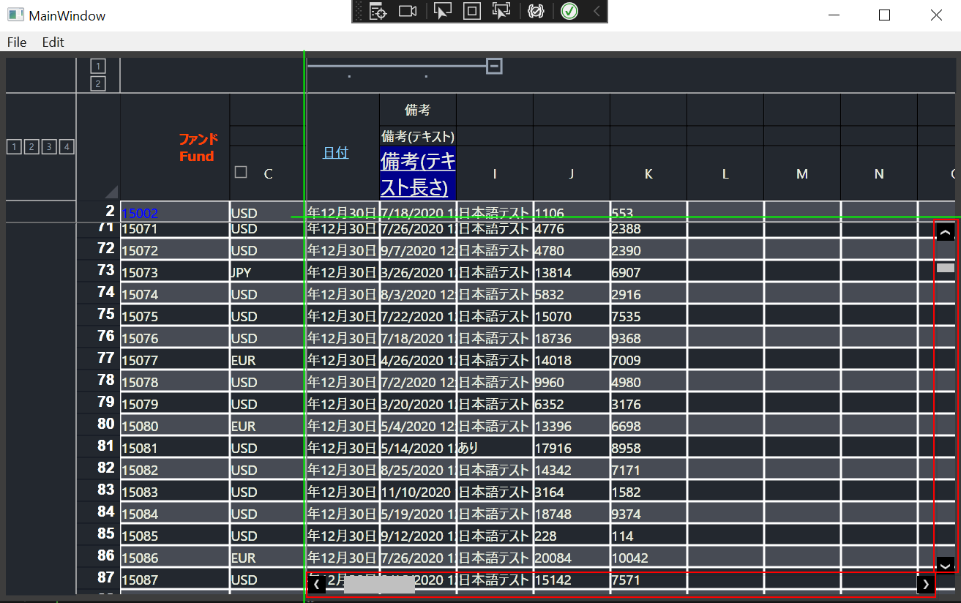This screenshot has height=603, width=961.
Task: Click the green checkmark status icon
Action: tap(569, 11)
